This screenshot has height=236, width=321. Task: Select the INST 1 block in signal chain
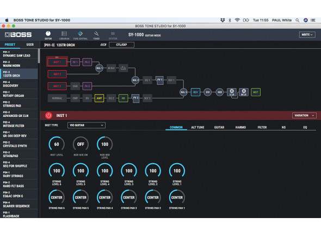click(x=57, y=62)
